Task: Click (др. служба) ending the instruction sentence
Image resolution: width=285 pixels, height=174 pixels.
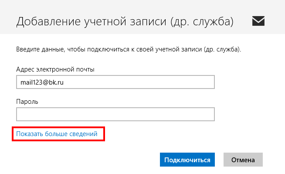Action: click(221, 49)
